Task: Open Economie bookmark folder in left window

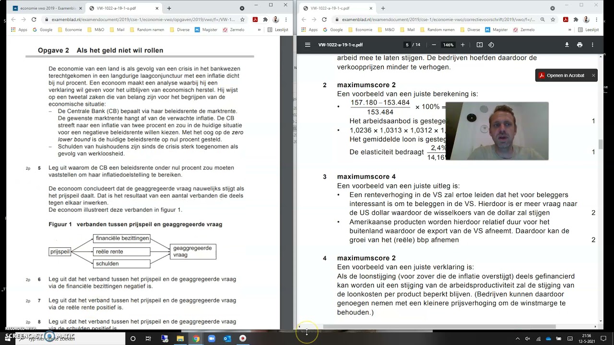Action: tap(70, 30)
